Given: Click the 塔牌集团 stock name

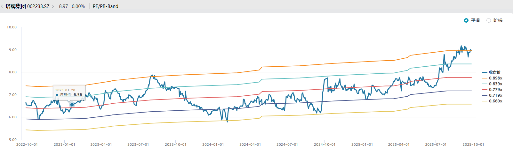Looking at the screenshot, I should 16,6.
